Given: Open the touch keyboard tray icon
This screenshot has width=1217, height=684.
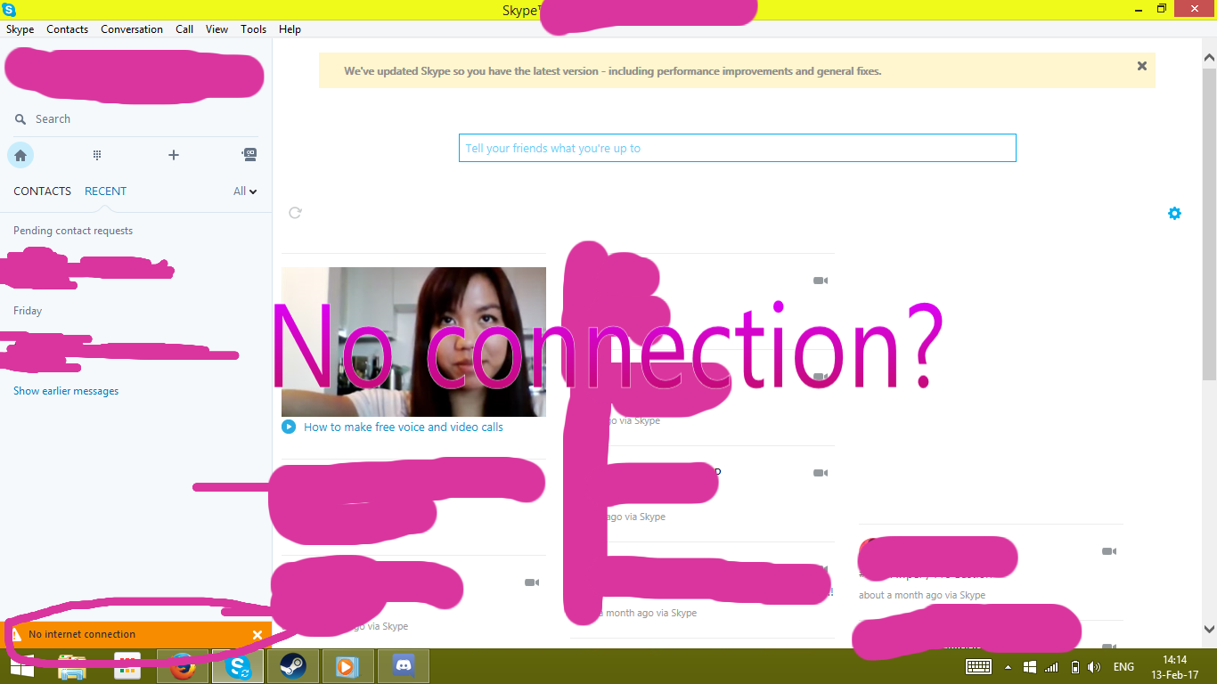Looking at the screenshot, I should click(x=978, y=666).
